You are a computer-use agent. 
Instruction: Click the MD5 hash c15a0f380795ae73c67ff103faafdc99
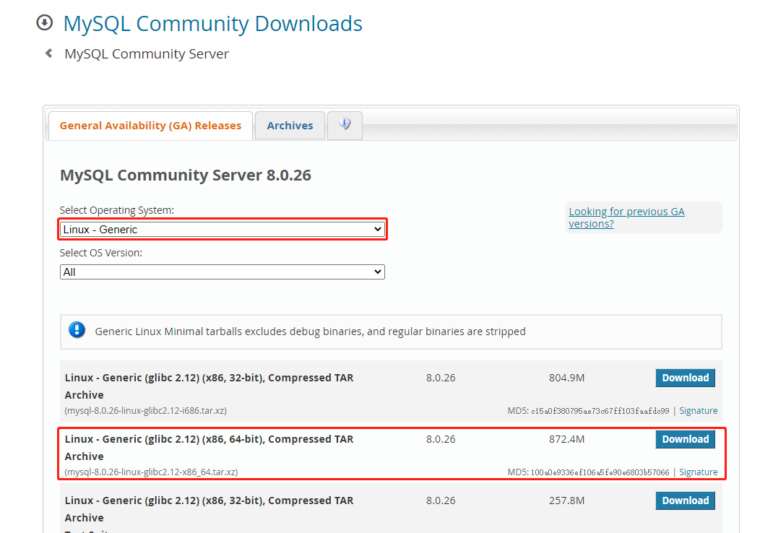point(600,411)
